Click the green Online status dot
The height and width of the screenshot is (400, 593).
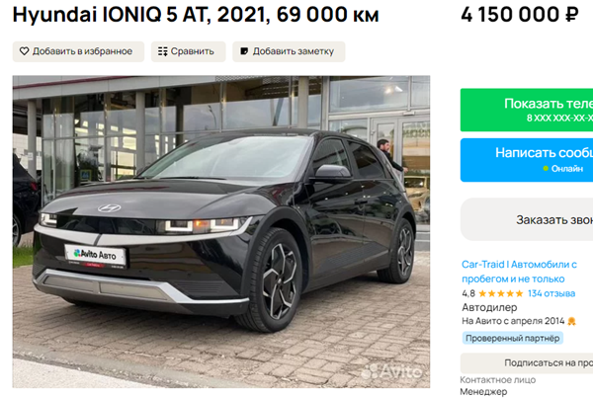click(x=546, y=169)
